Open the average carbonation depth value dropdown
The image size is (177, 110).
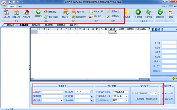156,94
